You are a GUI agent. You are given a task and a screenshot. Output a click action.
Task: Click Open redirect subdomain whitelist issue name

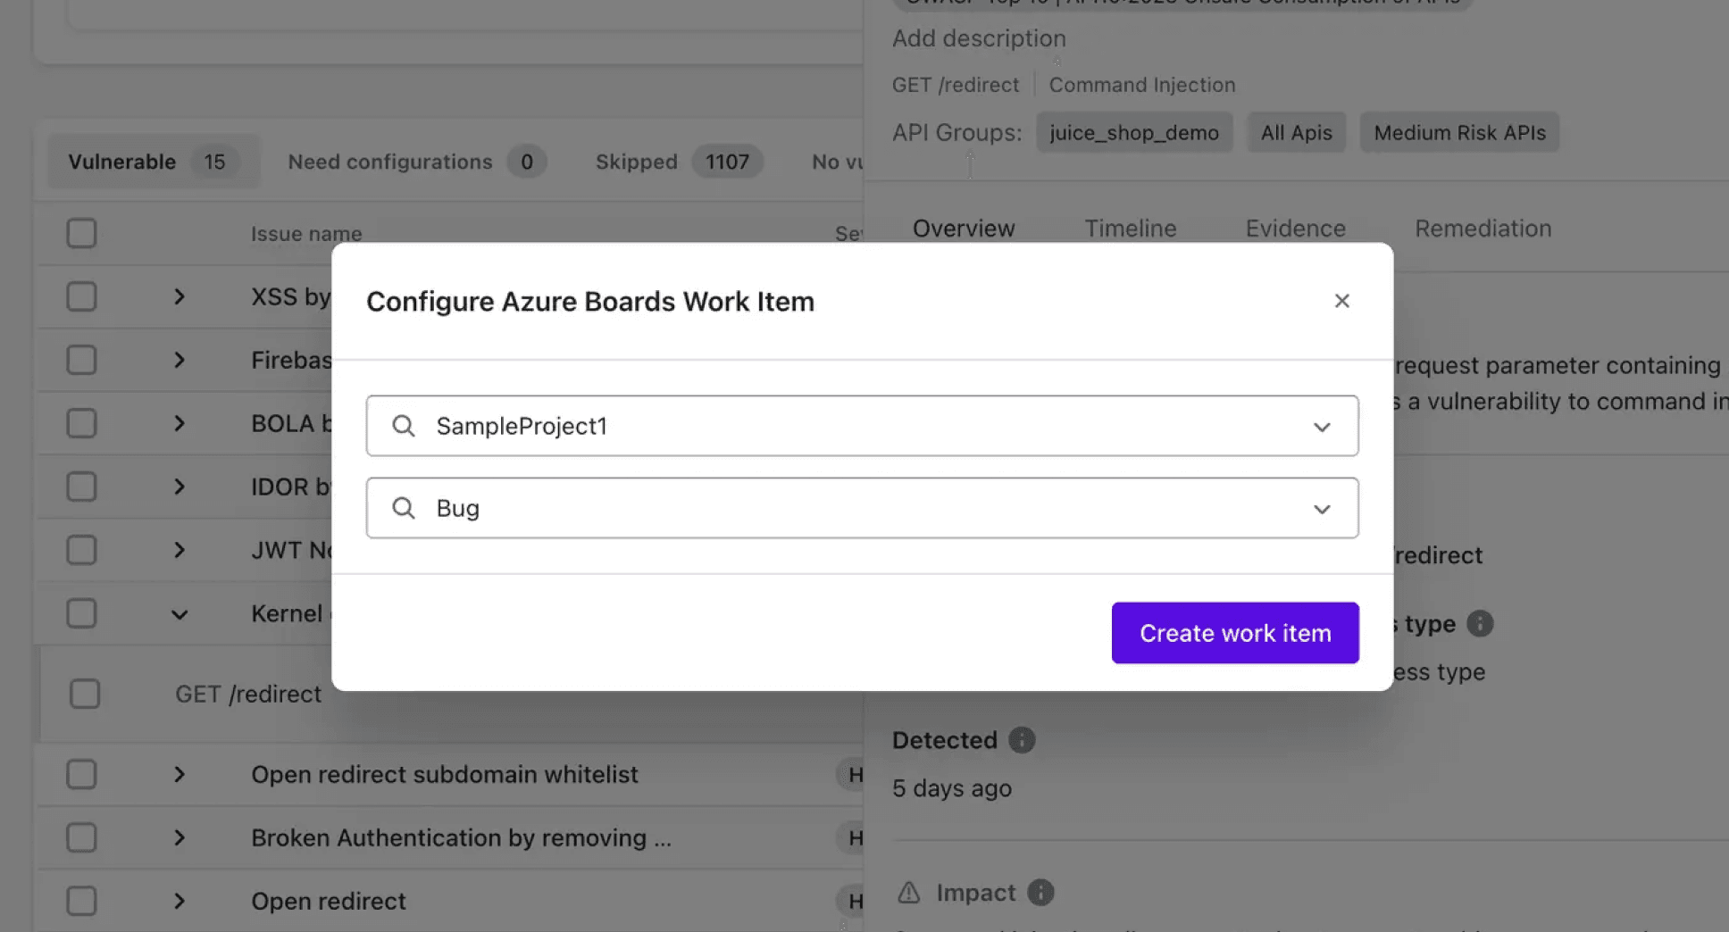click(x=444, y=774)
